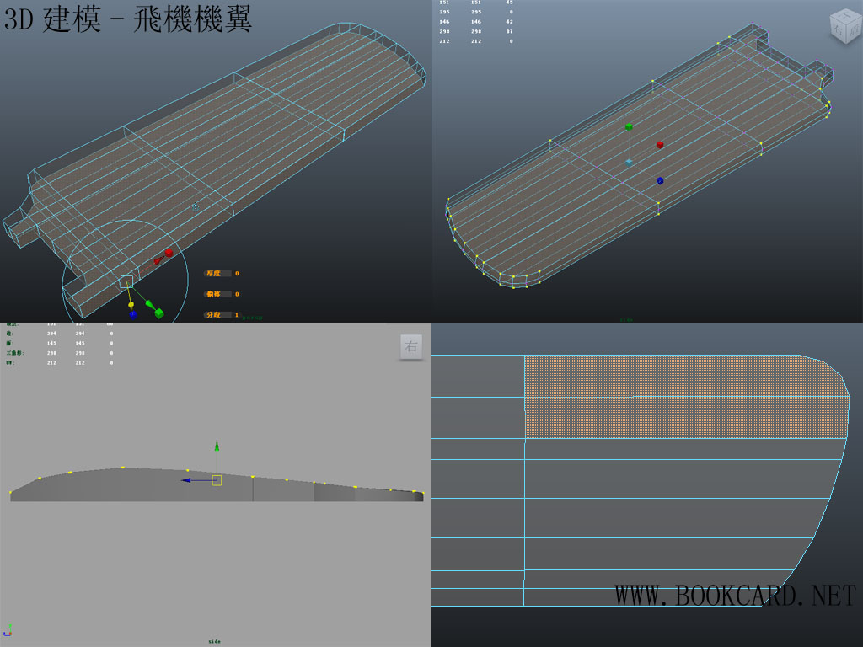Select the blue scale handle on the wing

click(660, 180)
